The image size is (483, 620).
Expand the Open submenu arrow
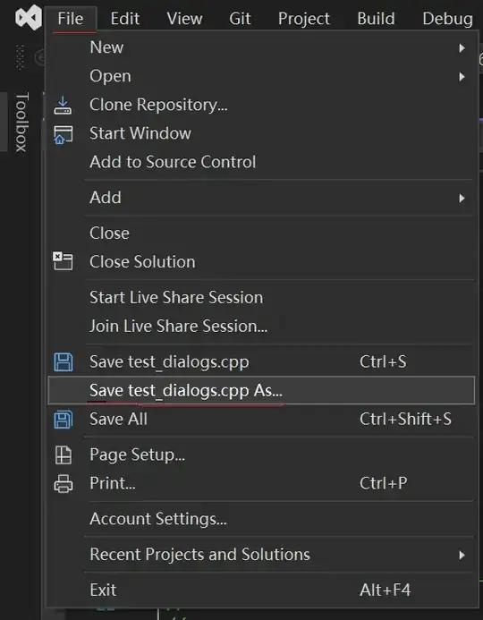pyautogui.click(x=462, y=77)
